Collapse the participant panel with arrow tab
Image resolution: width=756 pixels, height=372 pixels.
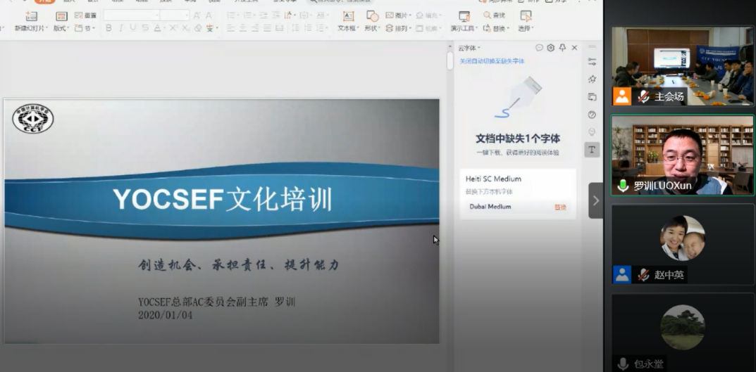pyautogui.click(x=596, y=200)
